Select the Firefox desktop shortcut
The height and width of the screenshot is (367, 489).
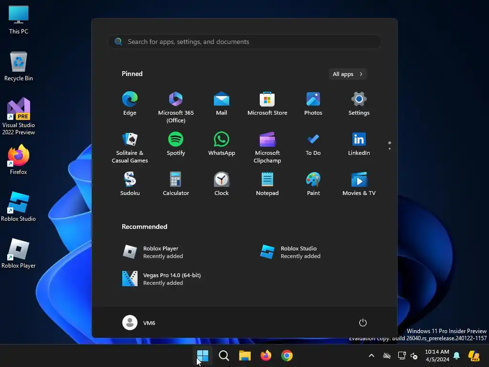pyautogui.click(x=19, y=160)
